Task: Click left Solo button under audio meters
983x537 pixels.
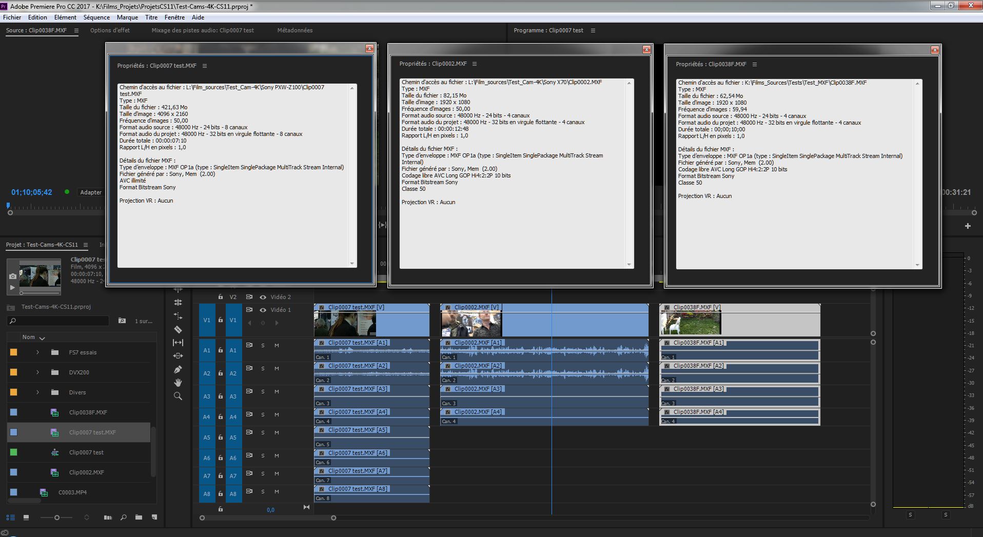Action: pyautogui.click(x=911, y=515)
